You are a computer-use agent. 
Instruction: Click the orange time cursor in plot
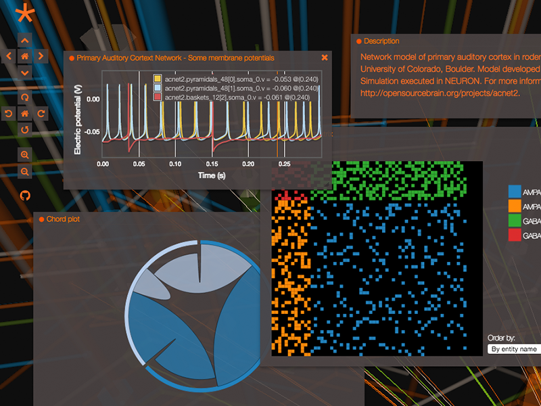pyautogui.click(x=277, y=114)
